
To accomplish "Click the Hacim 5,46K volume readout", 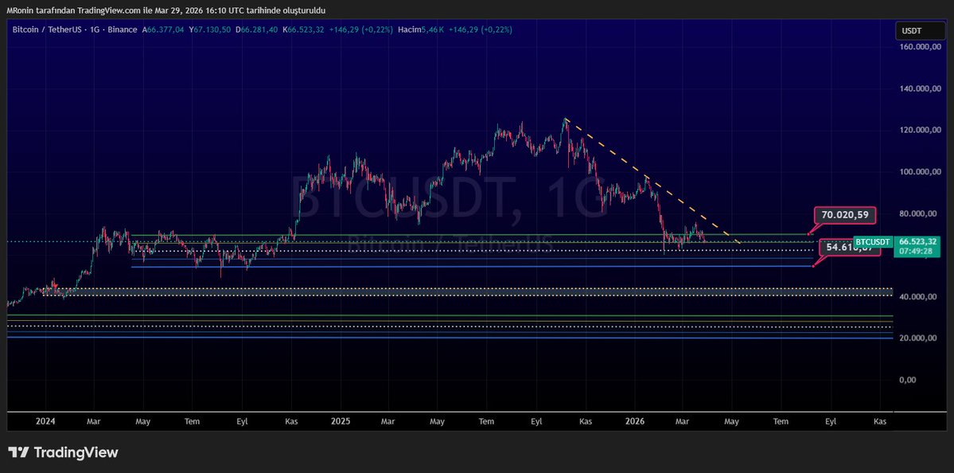I will tap(421, 29).
